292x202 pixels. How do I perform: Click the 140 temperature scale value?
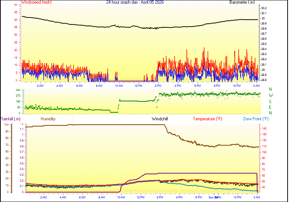click(263, 129)
